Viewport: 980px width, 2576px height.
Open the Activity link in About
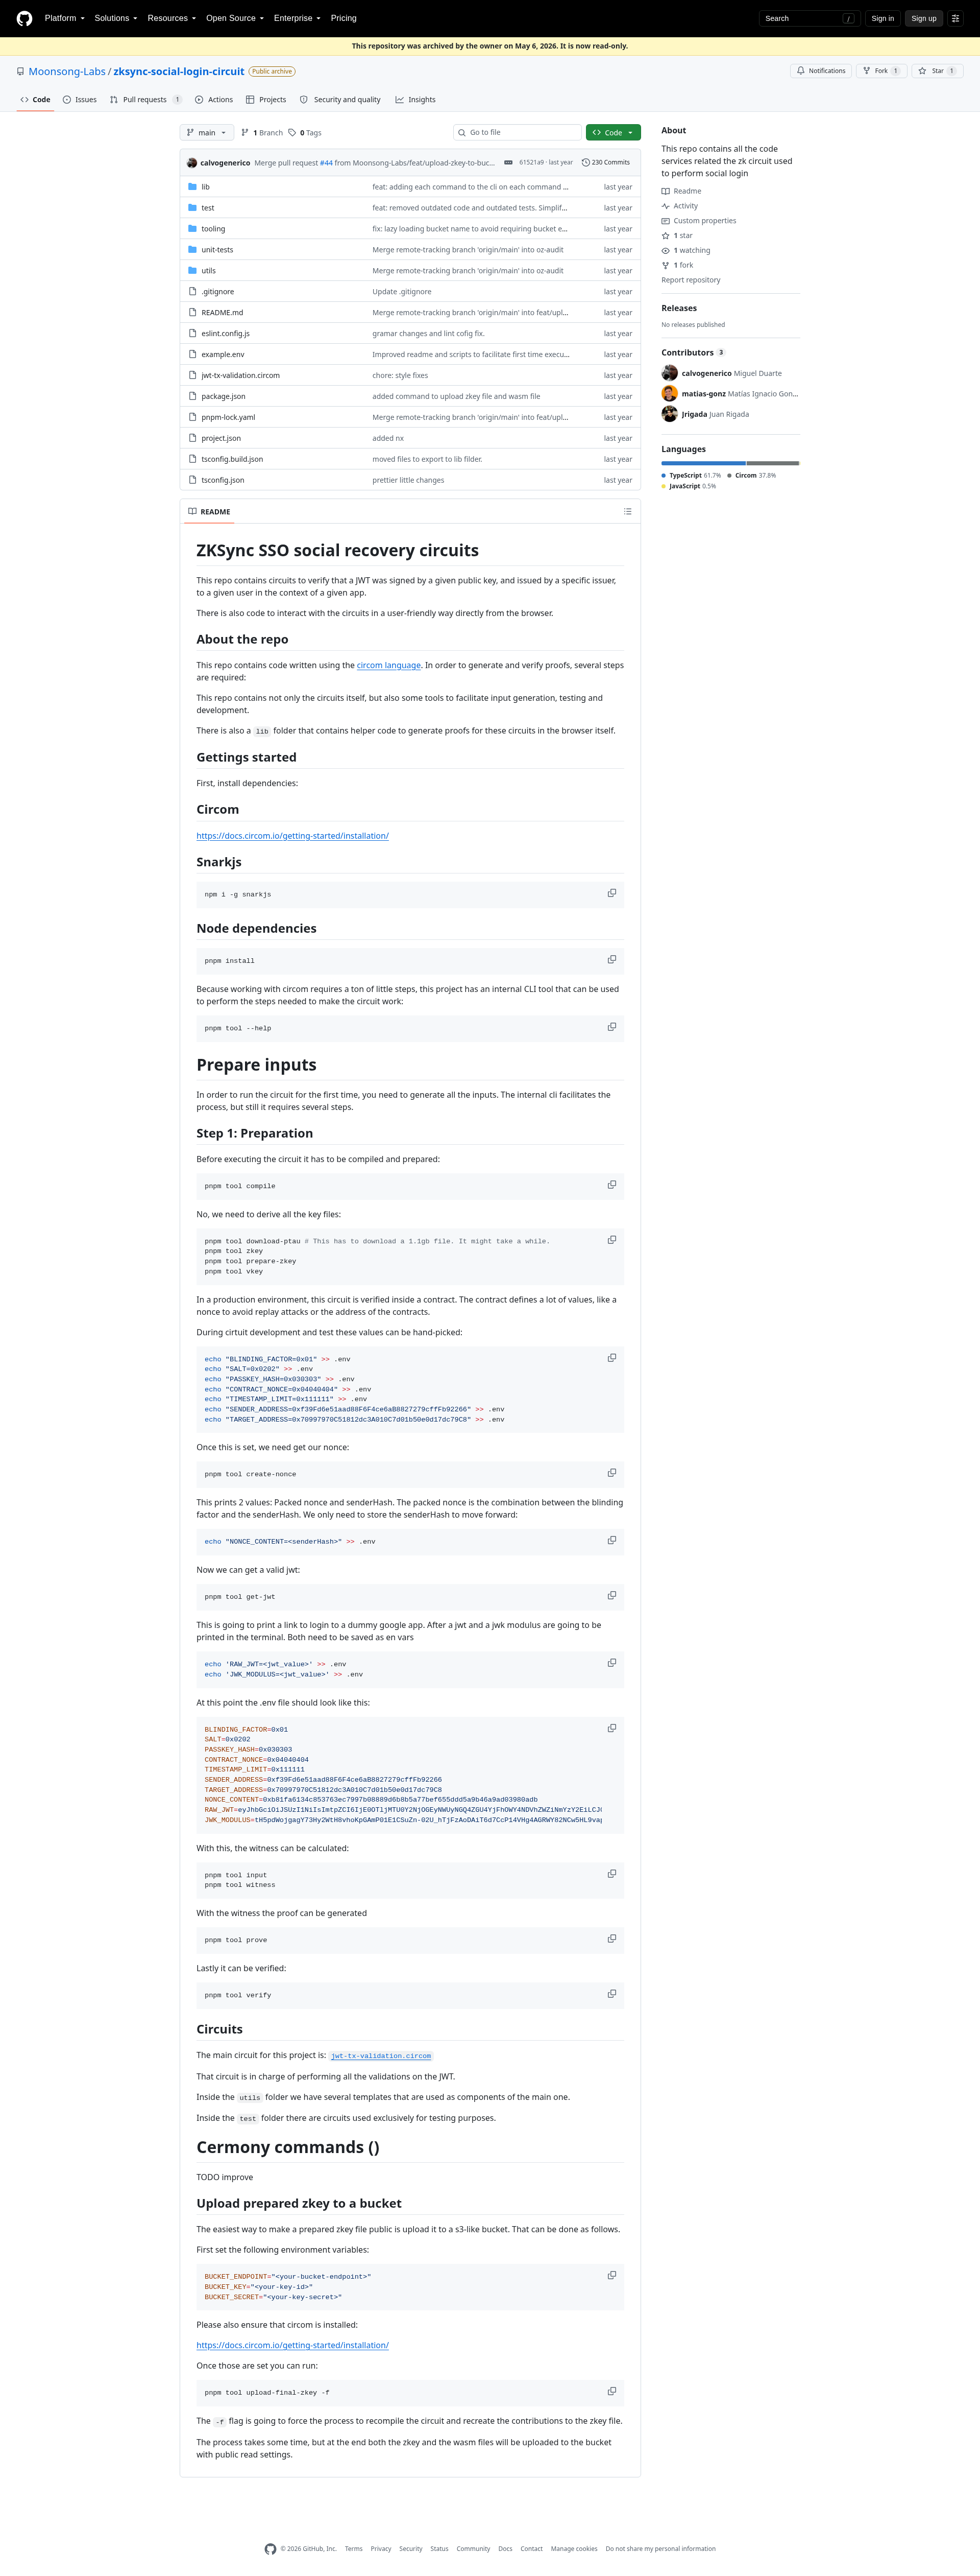coord(685,206)
